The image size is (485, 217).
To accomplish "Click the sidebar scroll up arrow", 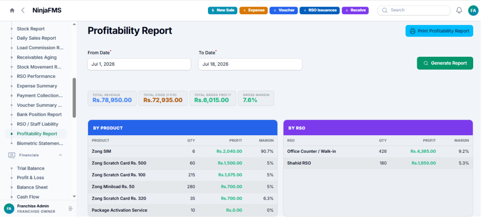I will click(x=74, y=25).
